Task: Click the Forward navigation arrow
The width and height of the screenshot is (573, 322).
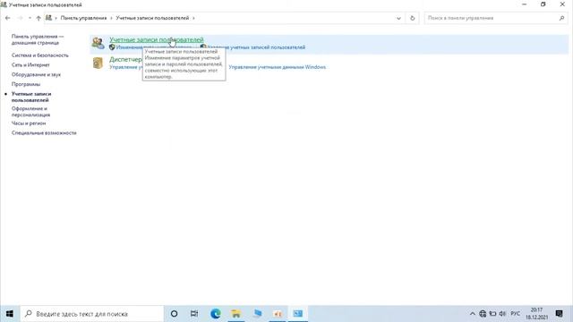Action: coord(20,18)
